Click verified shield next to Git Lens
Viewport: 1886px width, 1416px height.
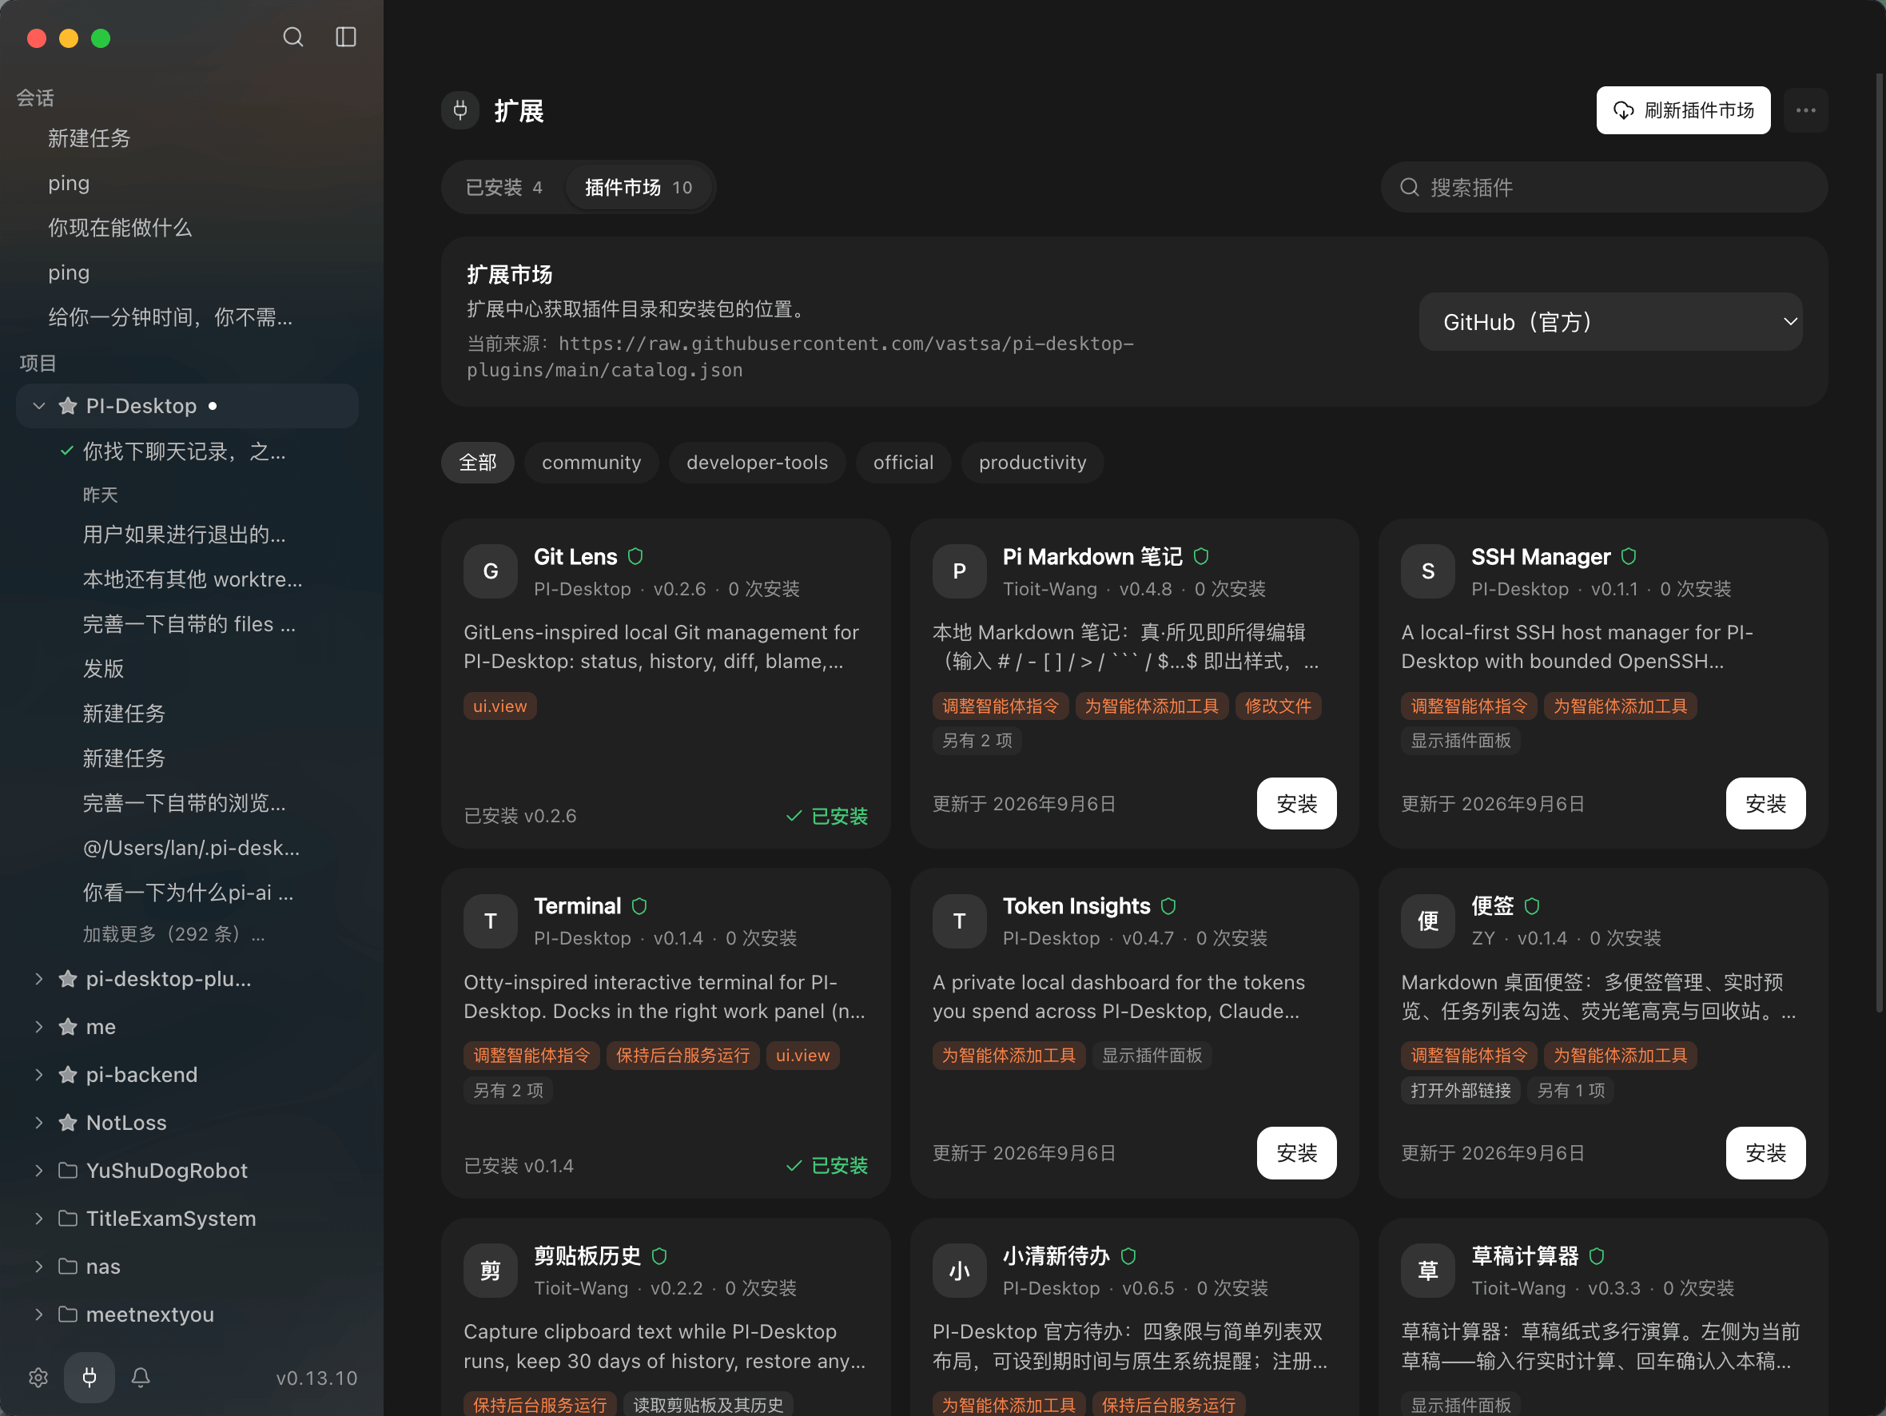pos(635,557)
